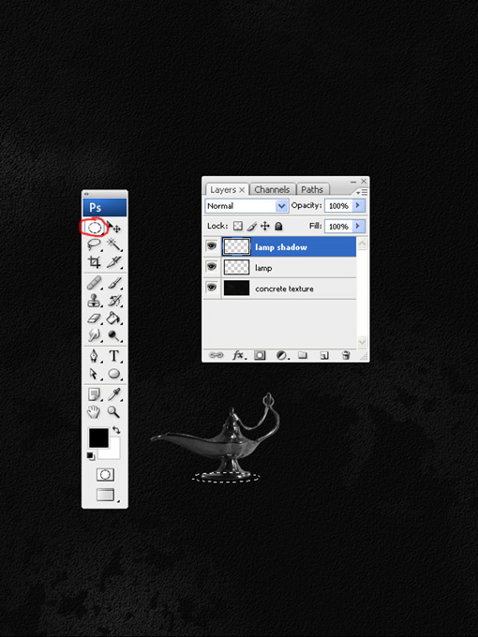Select the Elliptical Marquee tool

click(x=95, y=227)
